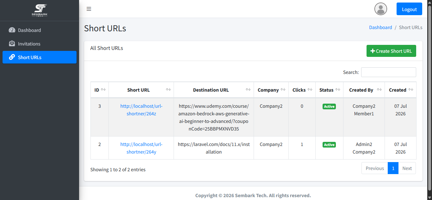Viewport: 432px width, 200px height.
Task: Click "Admin2 Company2" created-by cell
Action: pyautogui.click(x=364, y=148)
